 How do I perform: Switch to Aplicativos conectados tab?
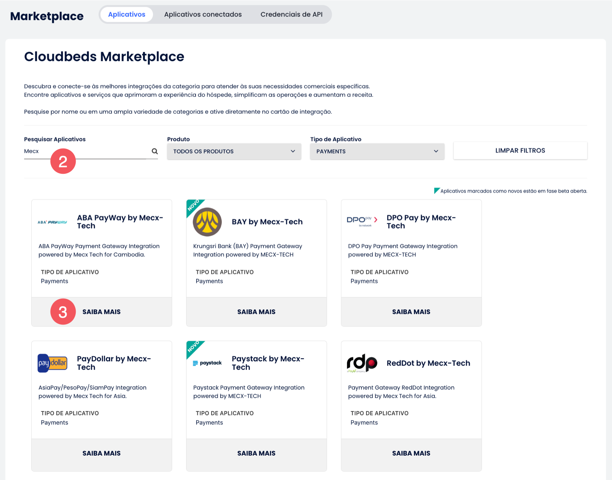pyautogui.click(x=203, y=15)
